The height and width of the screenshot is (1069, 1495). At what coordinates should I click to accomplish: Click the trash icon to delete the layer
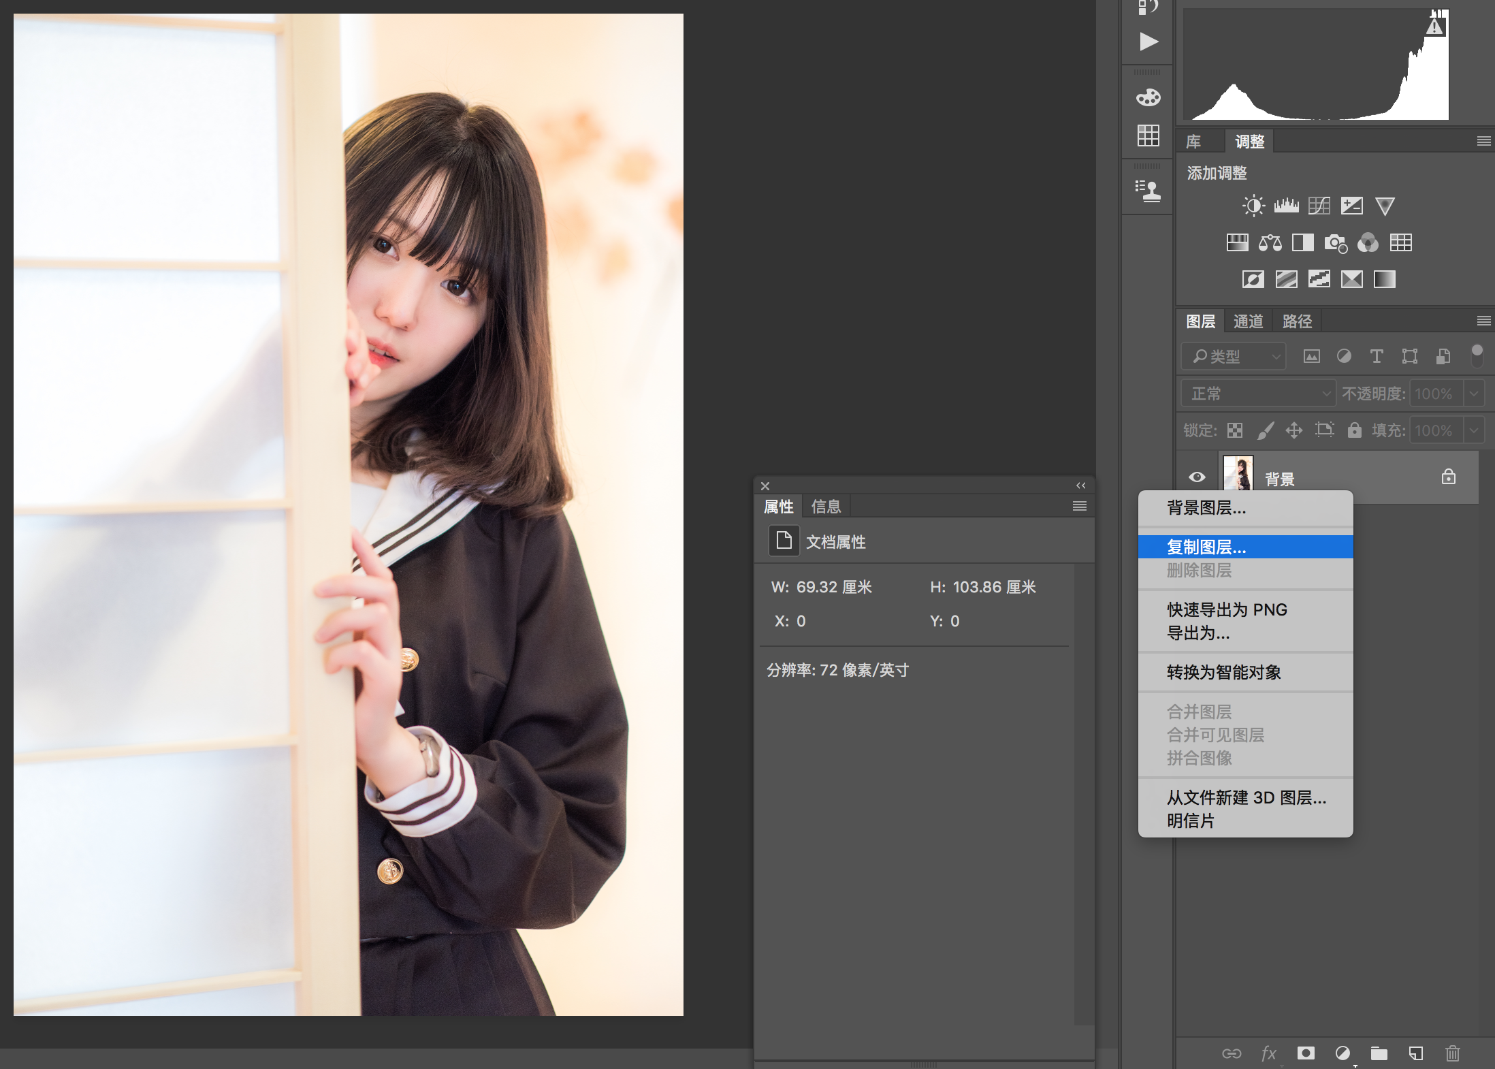(1452, 1053)
